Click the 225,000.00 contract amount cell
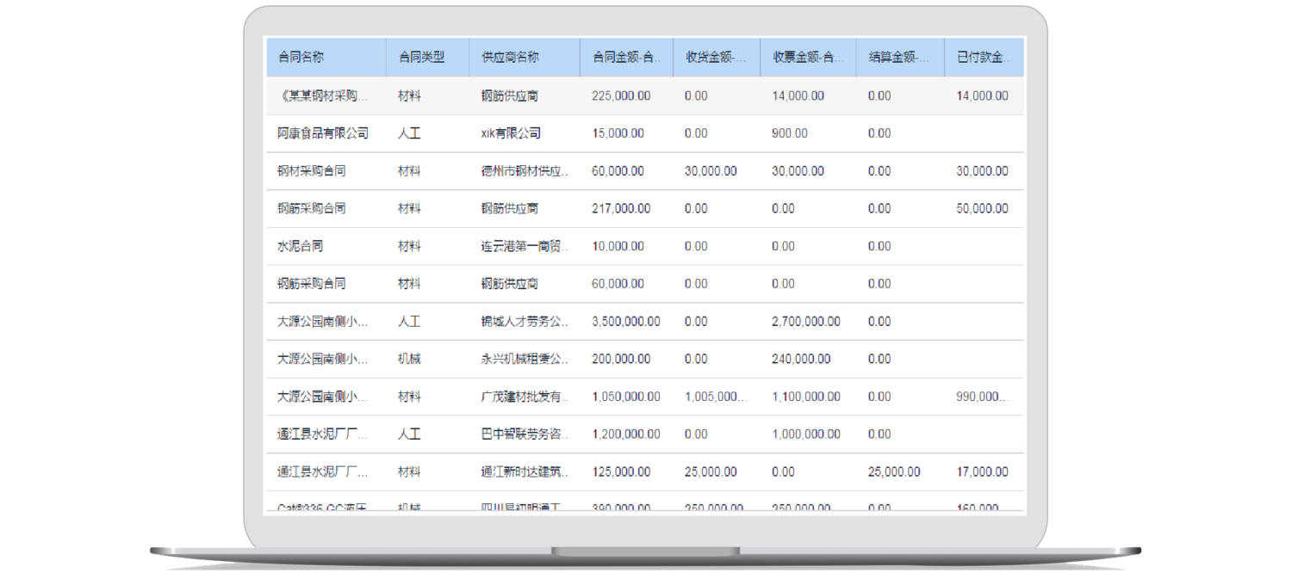The width and height of the screenshot is (1292, 579). (621, 95)
